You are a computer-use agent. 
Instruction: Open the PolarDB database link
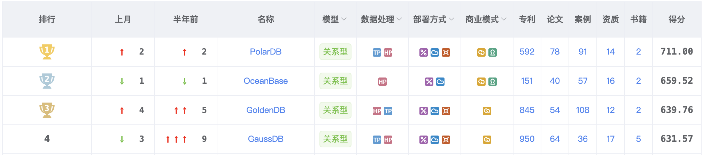265,52
